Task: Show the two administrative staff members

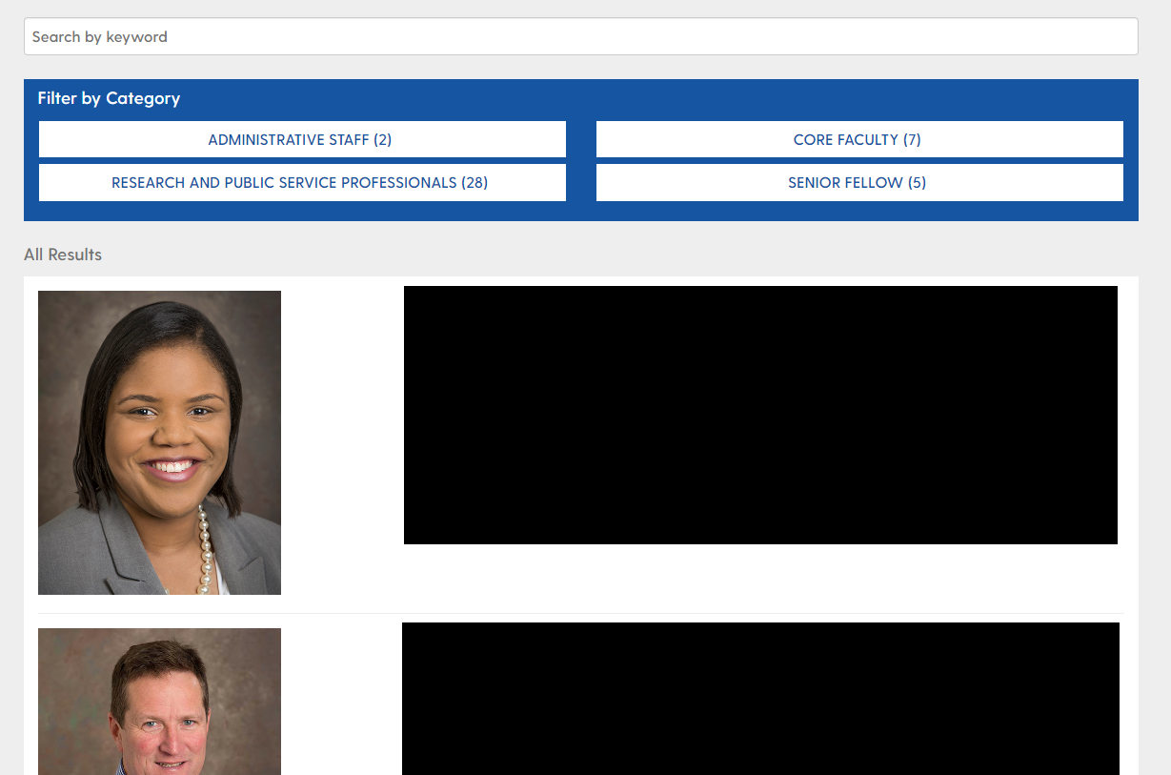Action: pyautogui.click(x=301, y=139)
